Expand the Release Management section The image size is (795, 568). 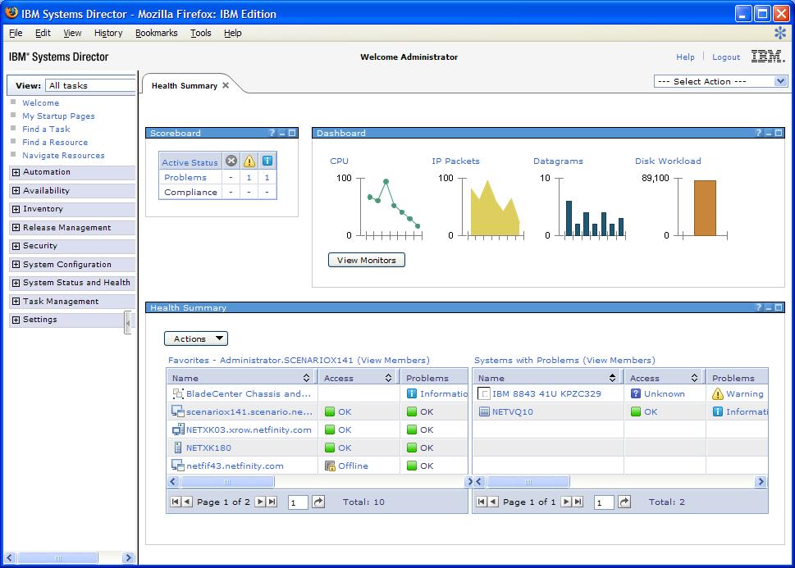click(16, 228)
